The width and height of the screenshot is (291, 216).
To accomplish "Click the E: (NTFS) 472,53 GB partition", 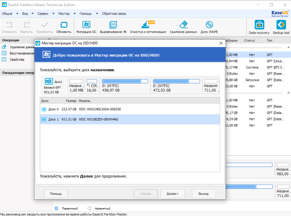I will 176,86.
